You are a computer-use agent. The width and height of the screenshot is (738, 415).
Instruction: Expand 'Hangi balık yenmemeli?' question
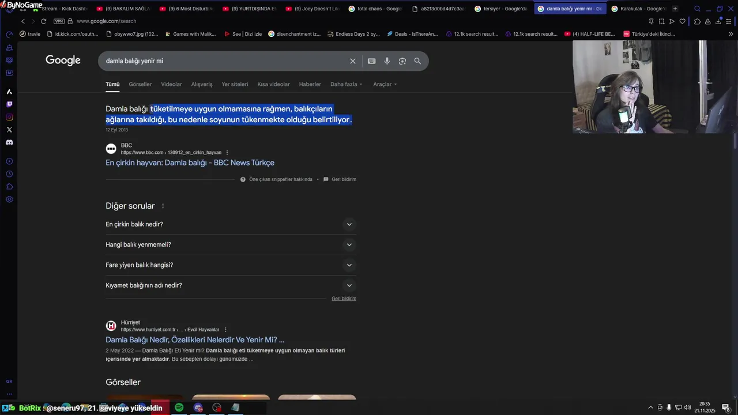click(231, 244)
